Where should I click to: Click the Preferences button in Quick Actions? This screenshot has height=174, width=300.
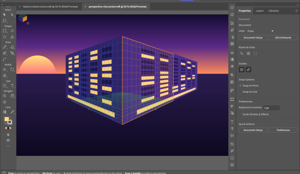(x=283, y=130)
